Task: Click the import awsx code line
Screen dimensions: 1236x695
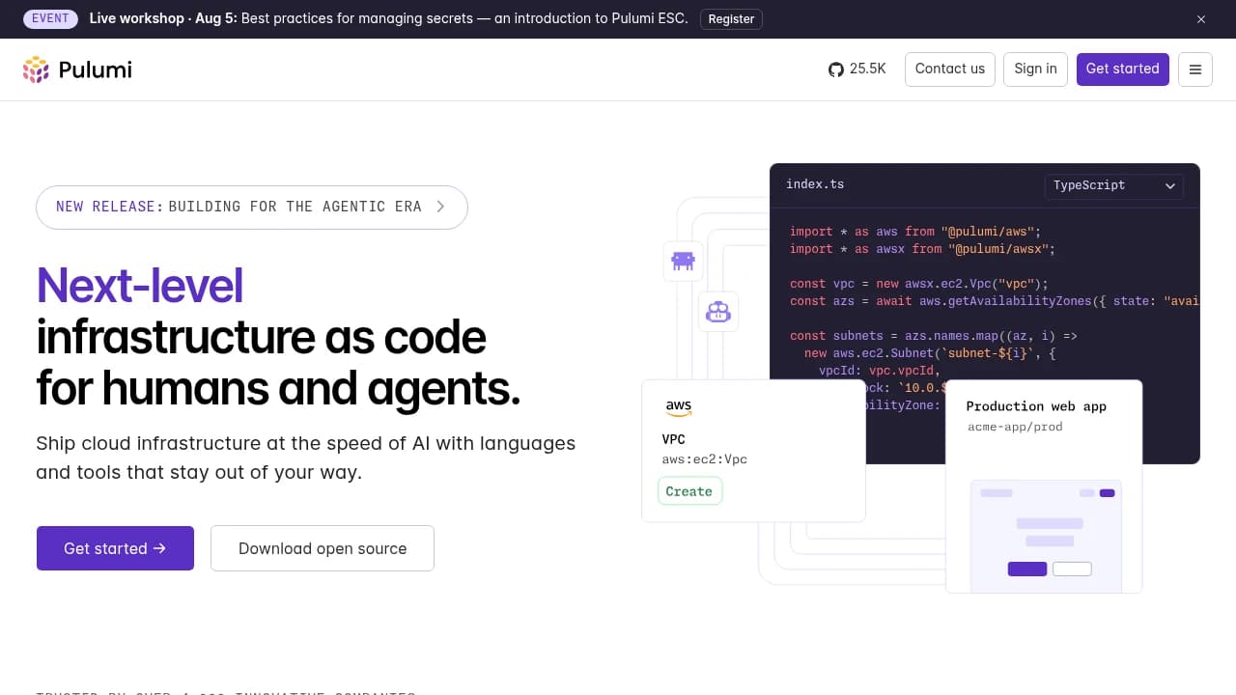Action: click(x=922, y=249)
